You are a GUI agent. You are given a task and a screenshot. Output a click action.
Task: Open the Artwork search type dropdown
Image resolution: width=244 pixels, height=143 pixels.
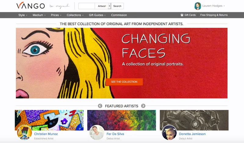coord(103,6)
